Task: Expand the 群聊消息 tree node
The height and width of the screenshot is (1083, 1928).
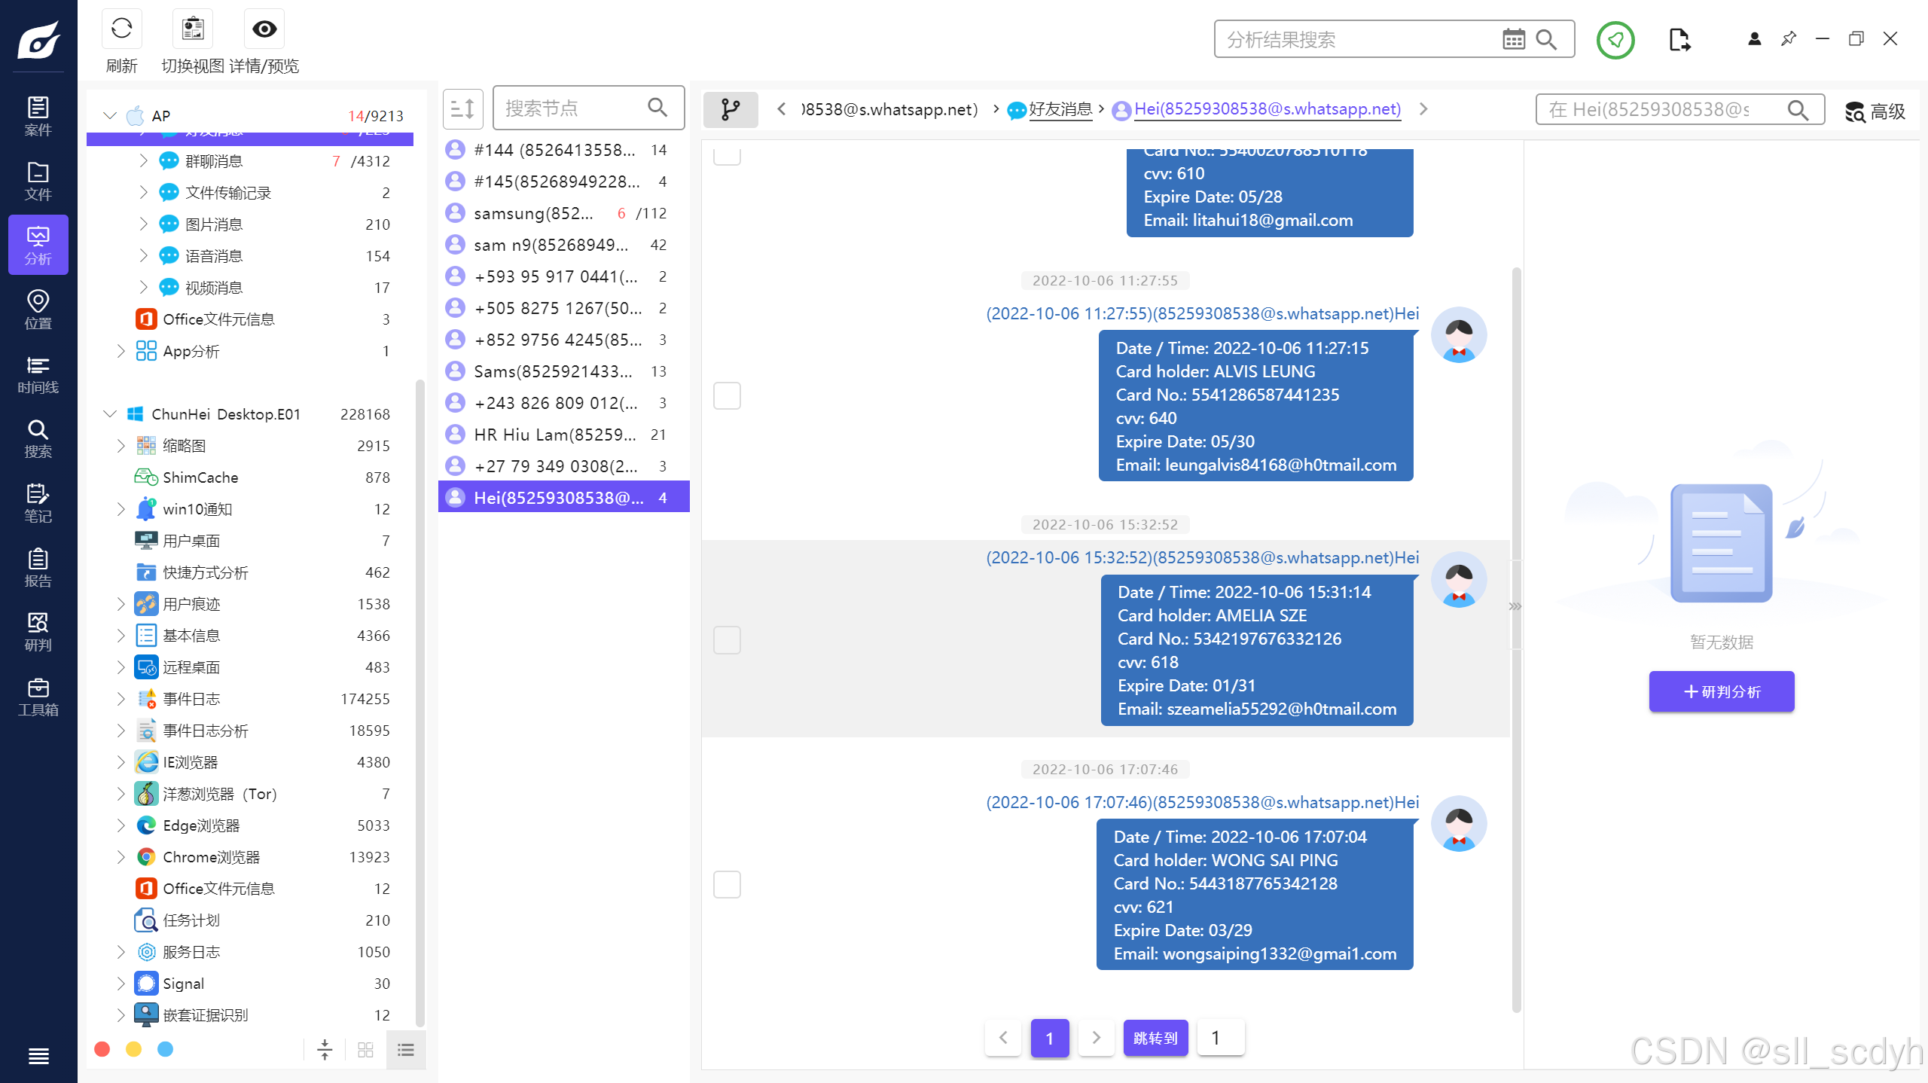Action: click(143, 160)
